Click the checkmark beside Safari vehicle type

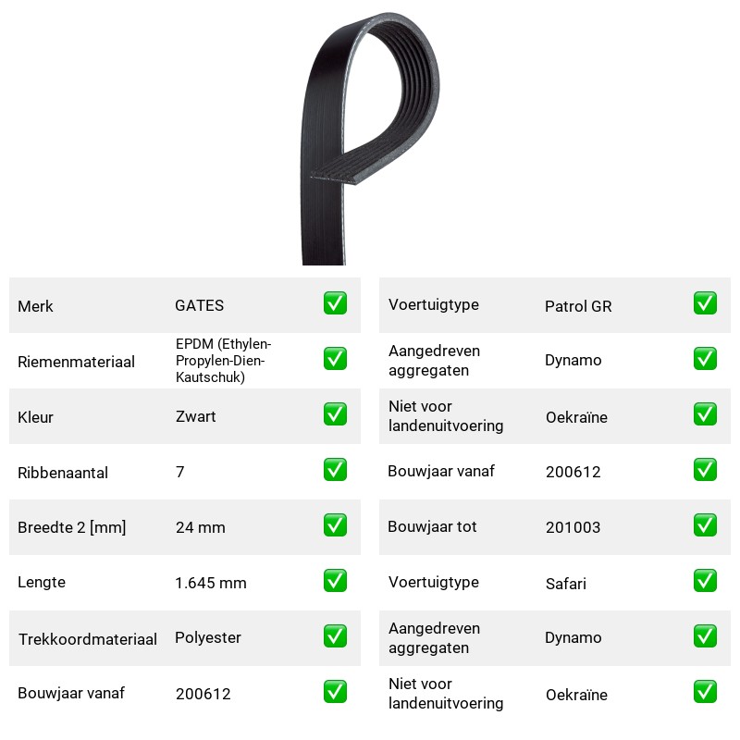pyautogui.click(x=705, y=581)
